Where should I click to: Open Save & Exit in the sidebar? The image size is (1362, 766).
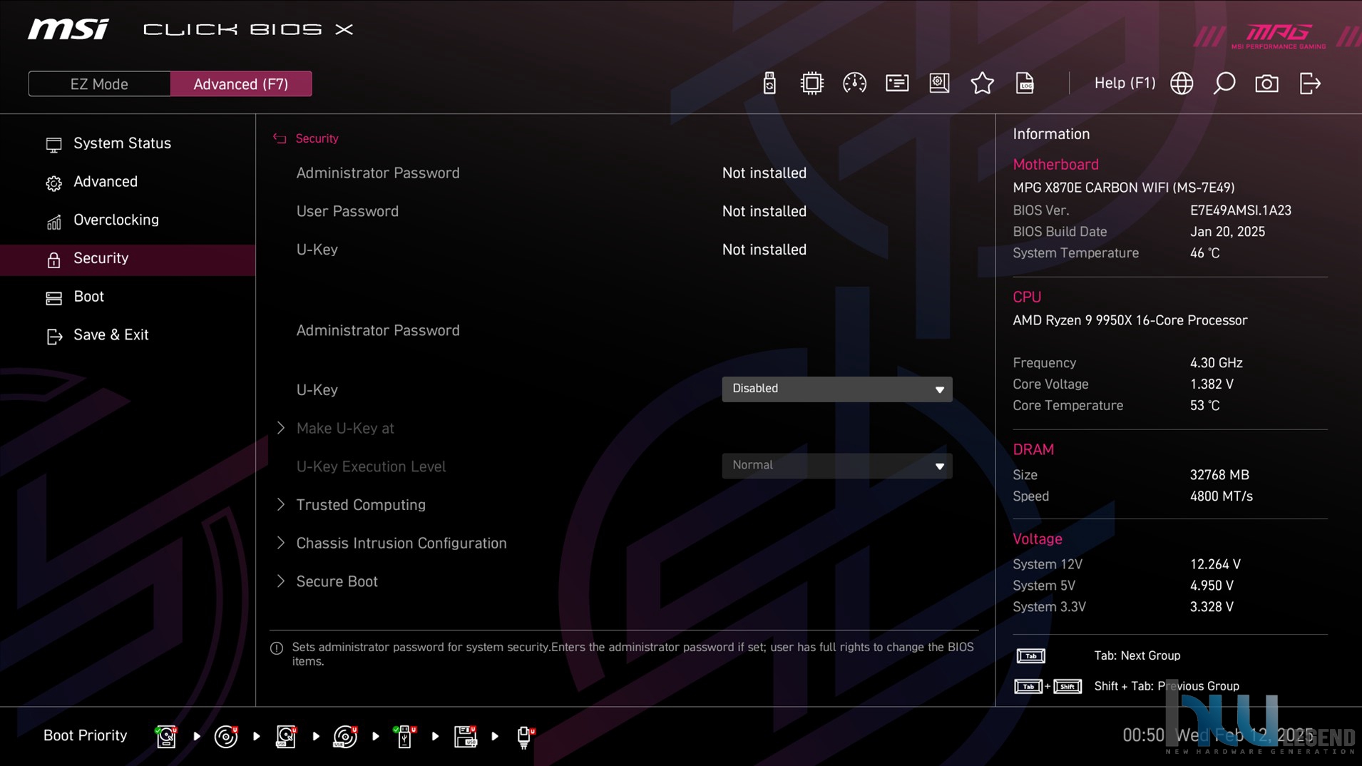(128, 335)
